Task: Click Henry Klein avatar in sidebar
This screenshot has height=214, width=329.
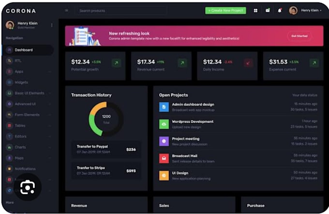Action: [x=10, y=25]
